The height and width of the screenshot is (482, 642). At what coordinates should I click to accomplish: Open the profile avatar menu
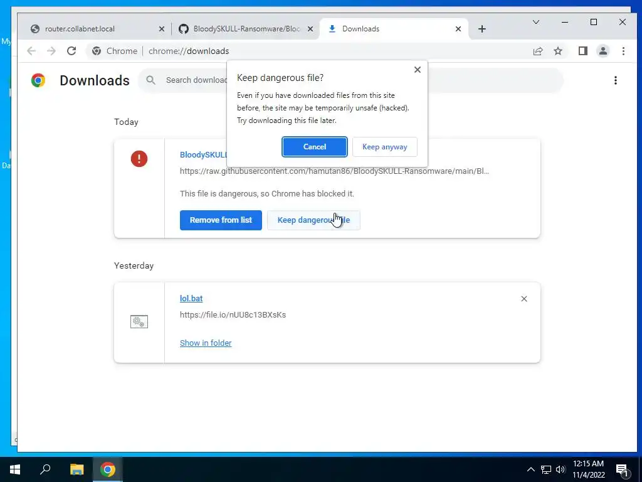coord(603,51)
